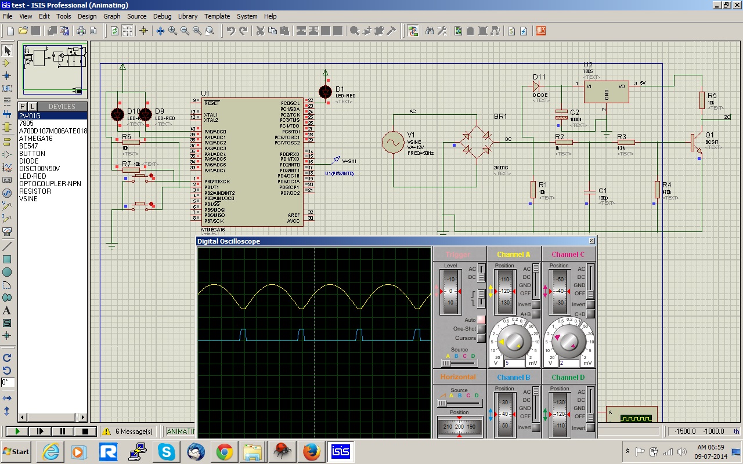
Task: Enable the One-Shot trigger button
Action: (481, 329)
